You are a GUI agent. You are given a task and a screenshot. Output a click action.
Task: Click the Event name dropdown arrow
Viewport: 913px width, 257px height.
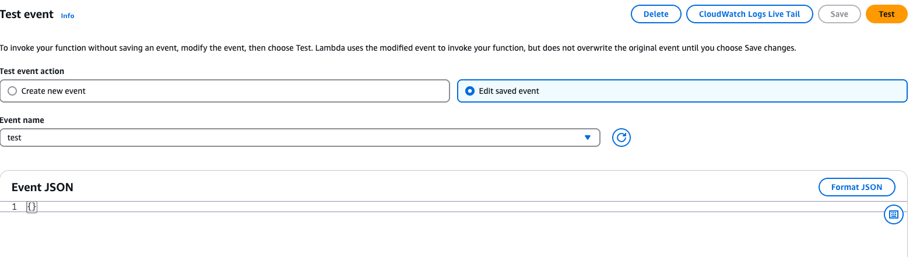[587, 138]
